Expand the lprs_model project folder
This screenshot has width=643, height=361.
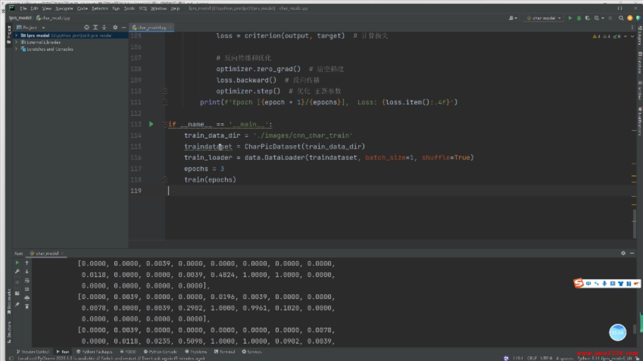16,35
